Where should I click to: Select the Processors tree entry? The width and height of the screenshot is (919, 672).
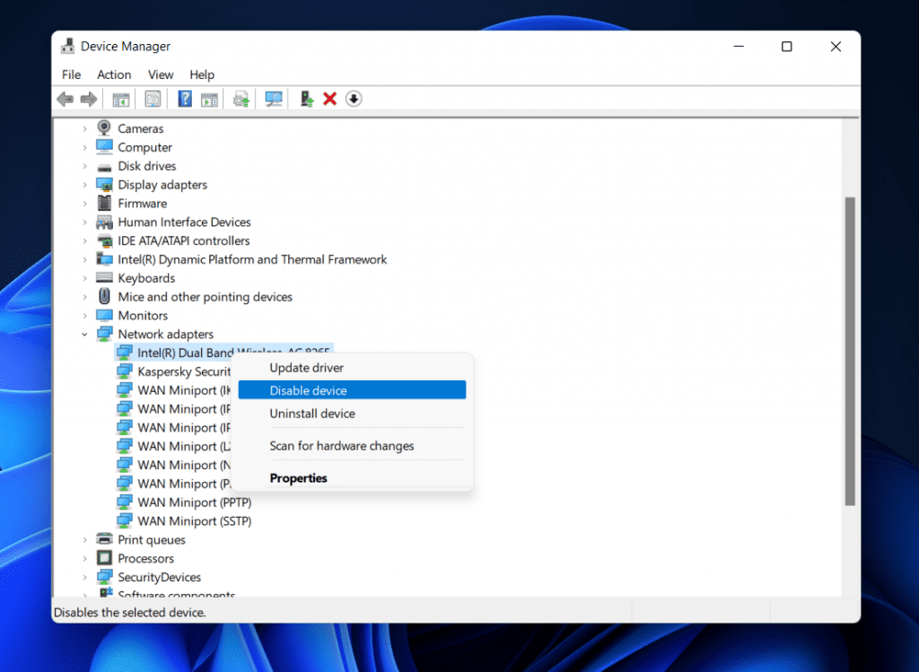coord(147,557)
